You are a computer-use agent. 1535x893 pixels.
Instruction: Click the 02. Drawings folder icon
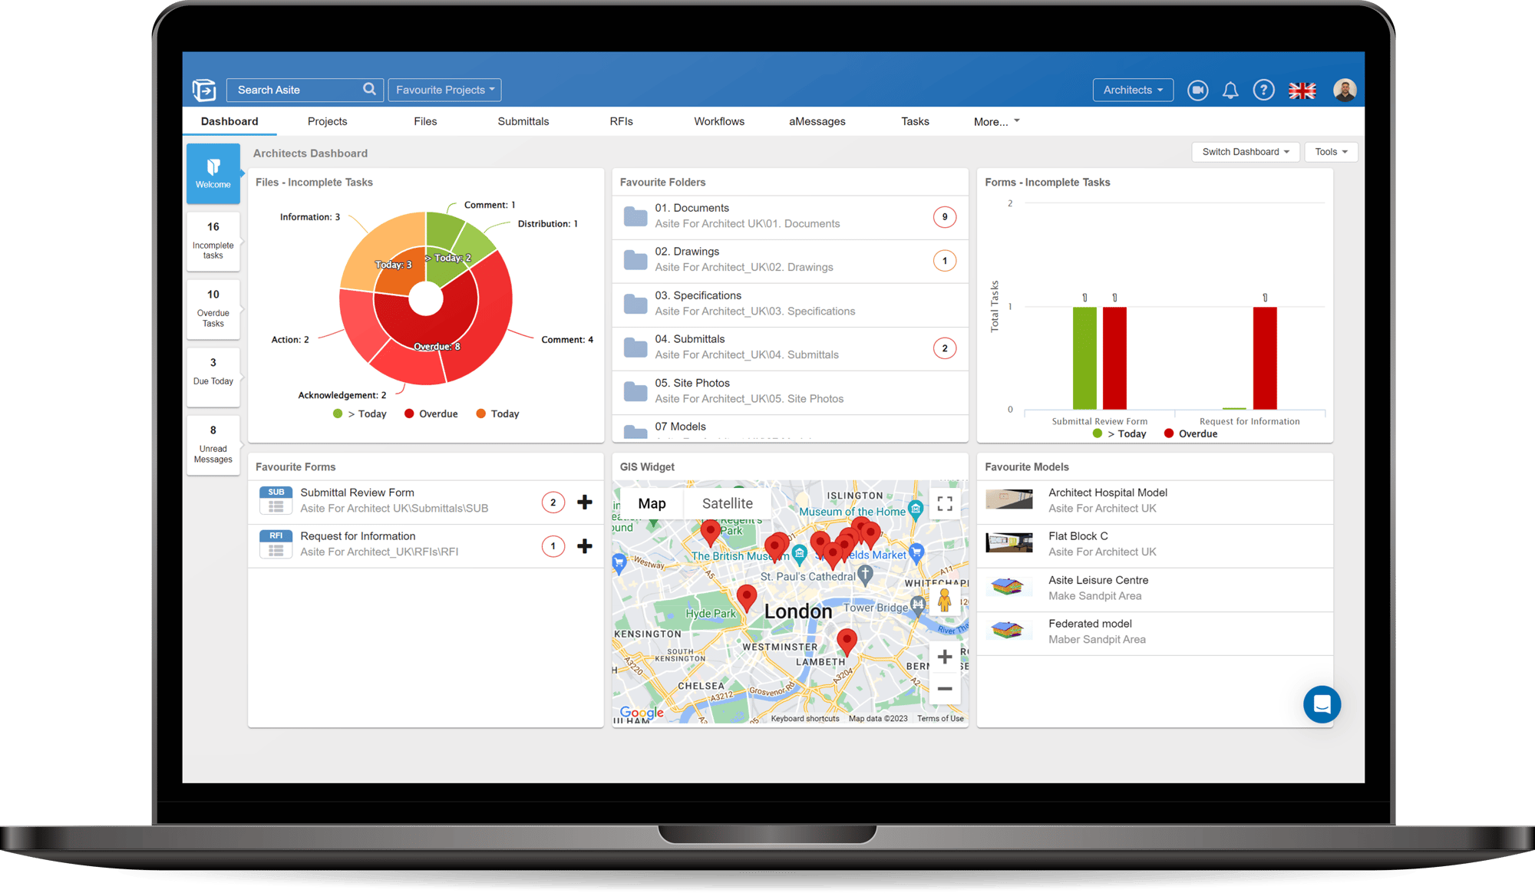pyautogui.click(x=635, y=260)
